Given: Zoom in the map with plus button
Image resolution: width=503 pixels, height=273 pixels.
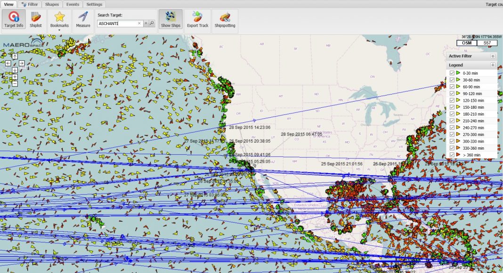Looking at the screenshot, I should click(15, 77).
